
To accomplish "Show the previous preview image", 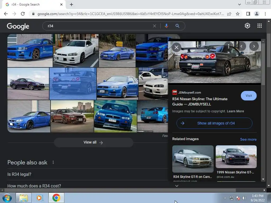I will pos(241,46).
